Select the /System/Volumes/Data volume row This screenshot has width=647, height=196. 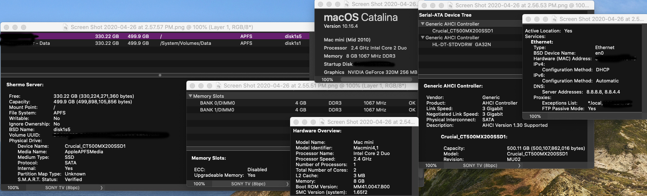[x=155, y=43]
